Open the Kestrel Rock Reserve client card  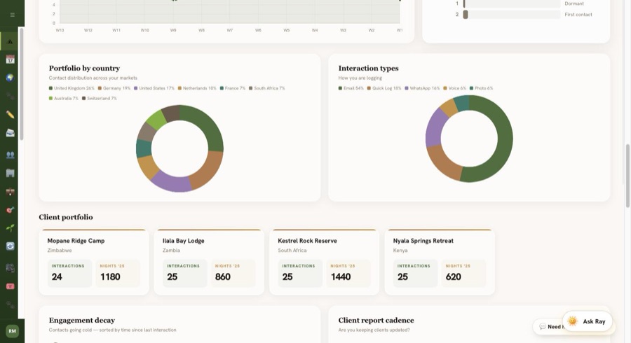click(325, 262)
